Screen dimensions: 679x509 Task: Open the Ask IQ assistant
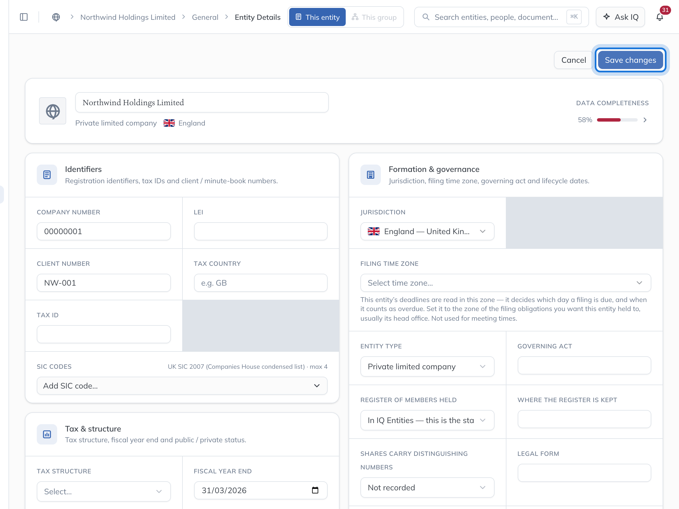[x=620, y=17]
